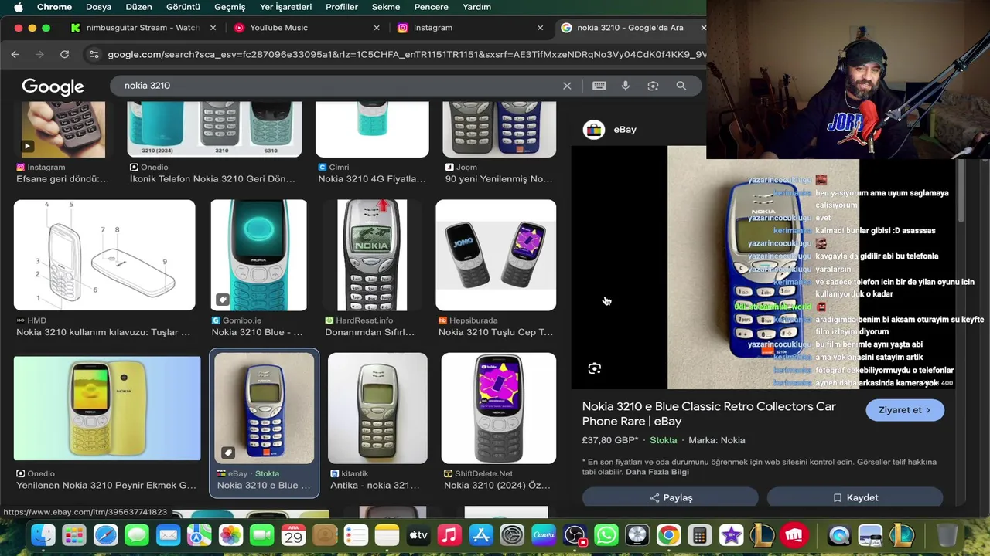Open the on-screen keyboard input tool

coord(599,86)
